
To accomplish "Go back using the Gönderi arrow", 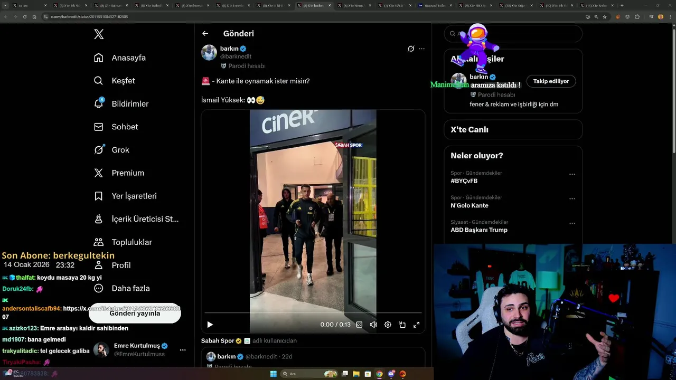I will [x=205, y=33].
